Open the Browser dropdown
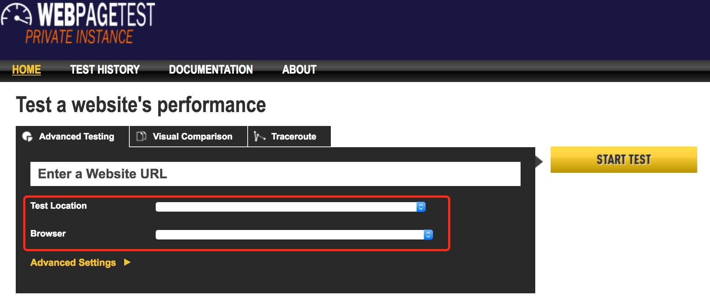Screen dimensions: 710x301 click(294, 235)
